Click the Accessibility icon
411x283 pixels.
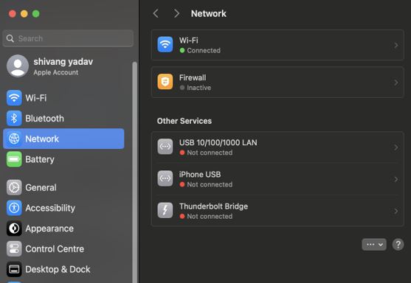point(14,208)
